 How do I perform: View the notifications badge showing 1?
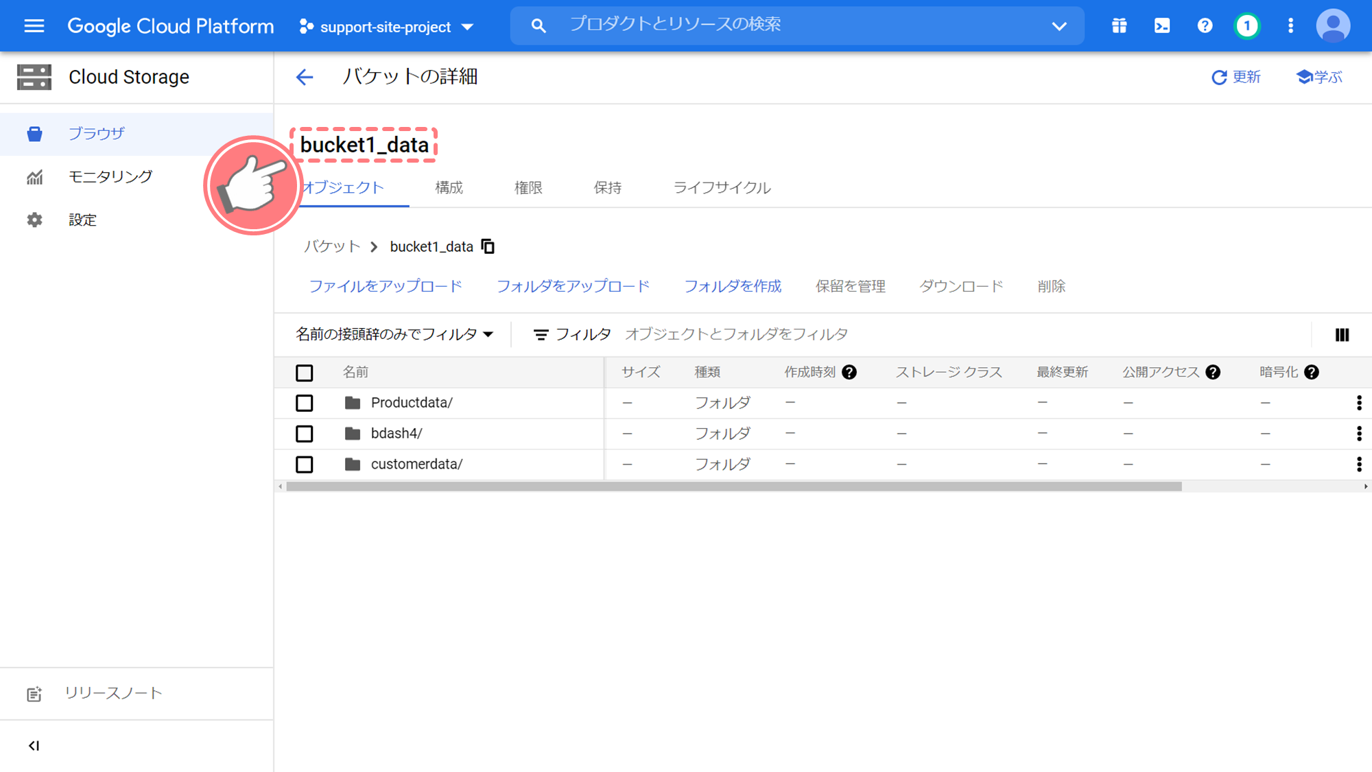click(x=1247, y=26)
